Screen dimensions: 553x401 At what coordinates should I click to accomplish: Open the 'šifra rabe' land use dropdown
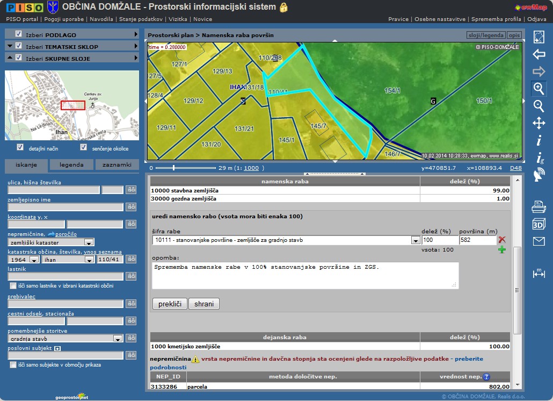tap(415, 240)
